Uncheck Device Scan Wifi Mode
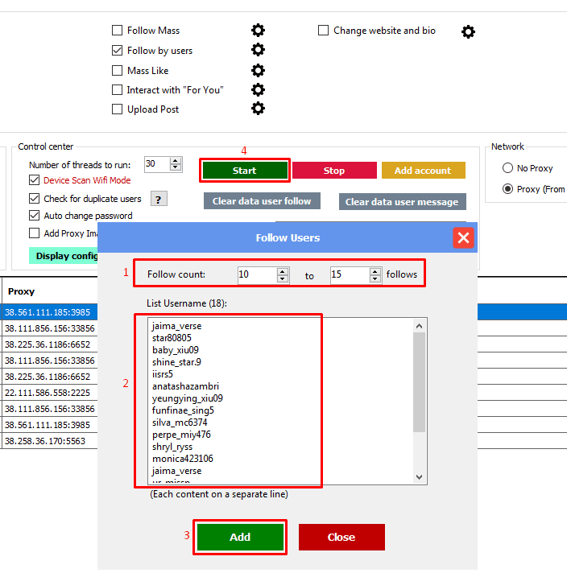 (x=35, y=180)
